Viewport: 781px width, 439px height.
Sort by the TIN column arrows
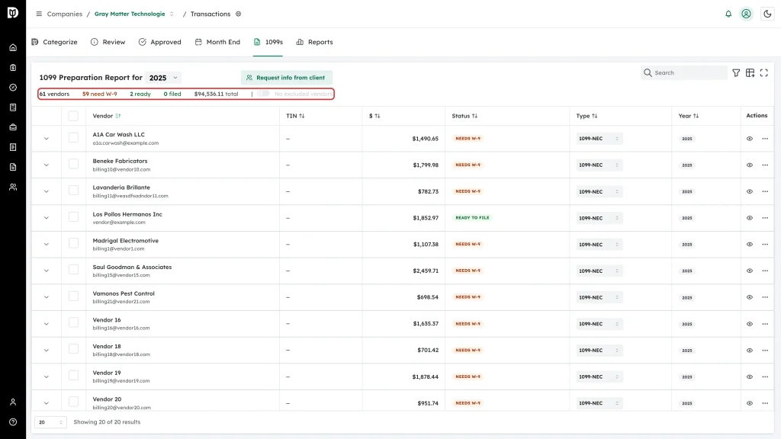[x=302, y=116]
